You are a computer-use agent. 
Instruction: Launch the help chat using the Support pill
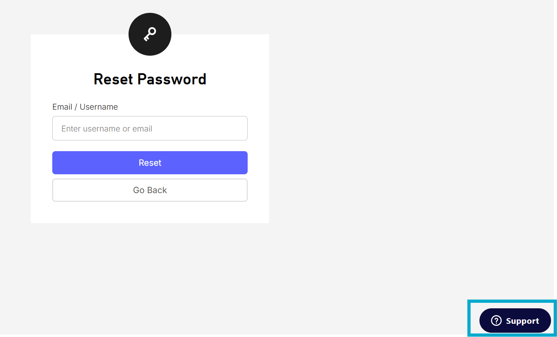(515, 320)
